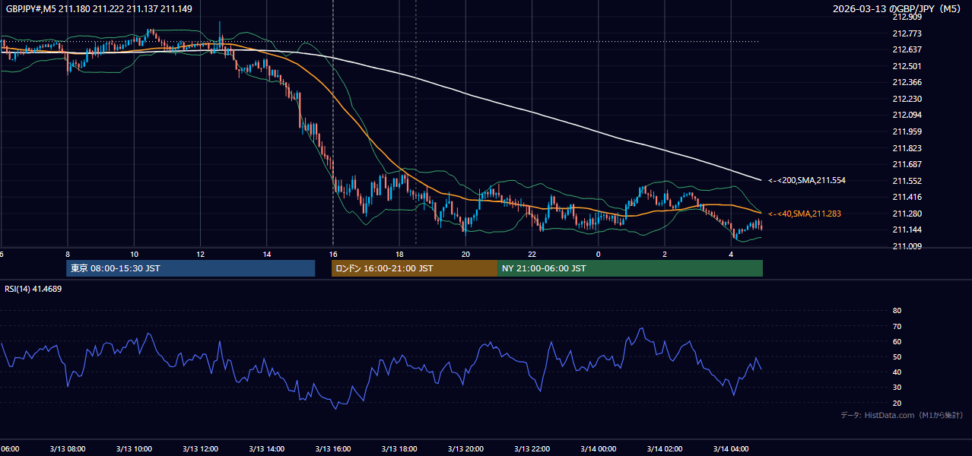Click the date label 3/13 18:00
Screen dimensions: 972x456
coord(399,448)
